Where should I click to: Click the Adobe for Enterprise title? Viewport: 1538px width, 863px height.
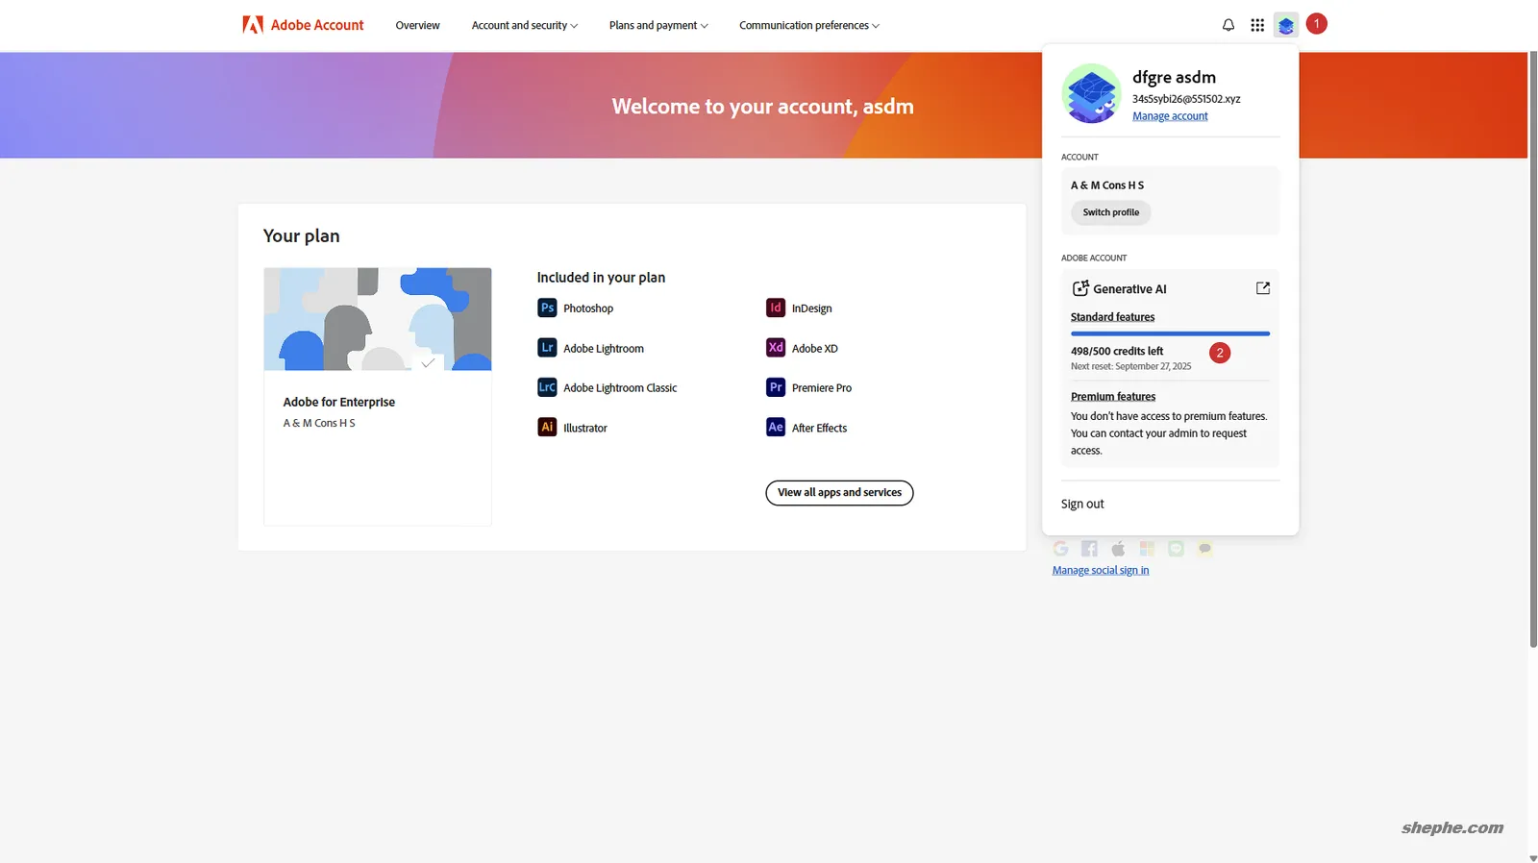(339, 403)
